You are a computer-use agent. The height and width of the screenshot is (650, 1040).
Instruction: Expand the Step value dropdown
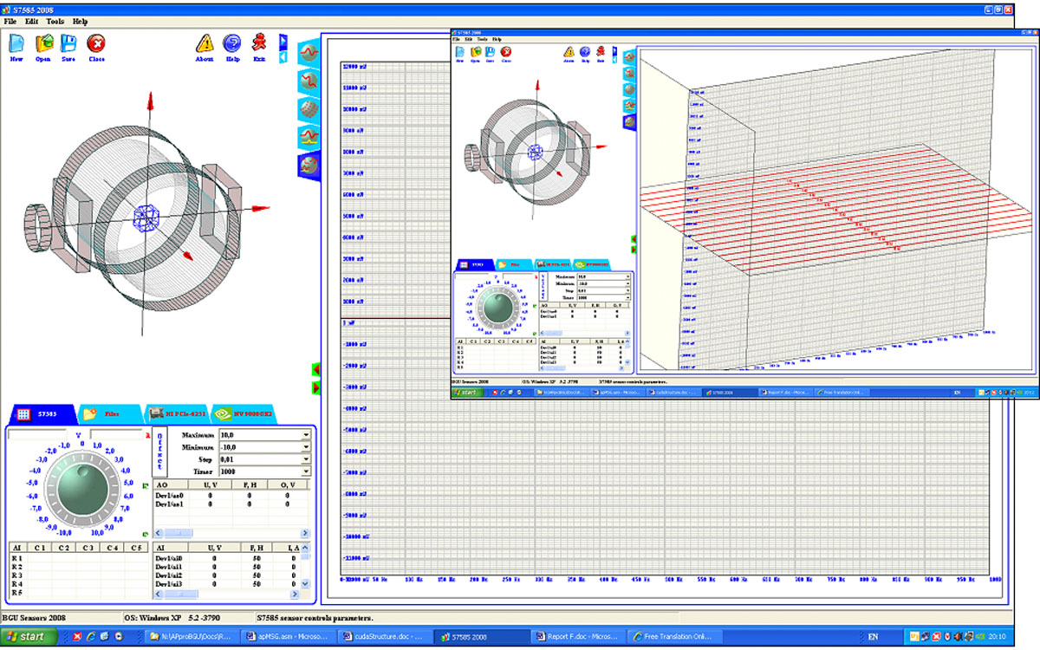click(306, 459)
